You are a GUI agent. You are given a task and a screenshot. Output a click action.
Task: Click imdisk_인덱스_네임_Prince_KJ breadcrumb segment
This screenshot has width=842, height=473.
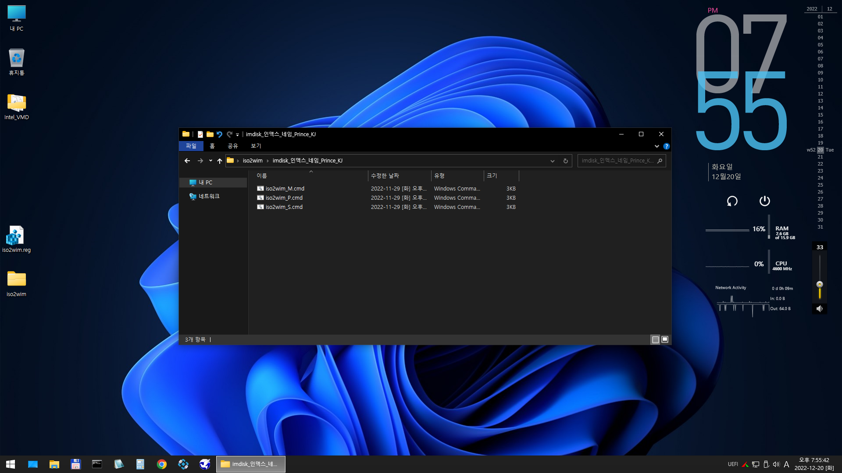(307, 161)
